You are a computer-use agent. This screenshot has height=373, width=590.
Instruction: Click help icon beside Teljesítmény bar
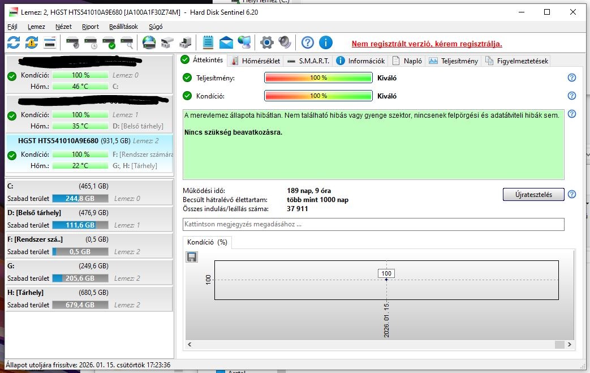click(571, 78)
